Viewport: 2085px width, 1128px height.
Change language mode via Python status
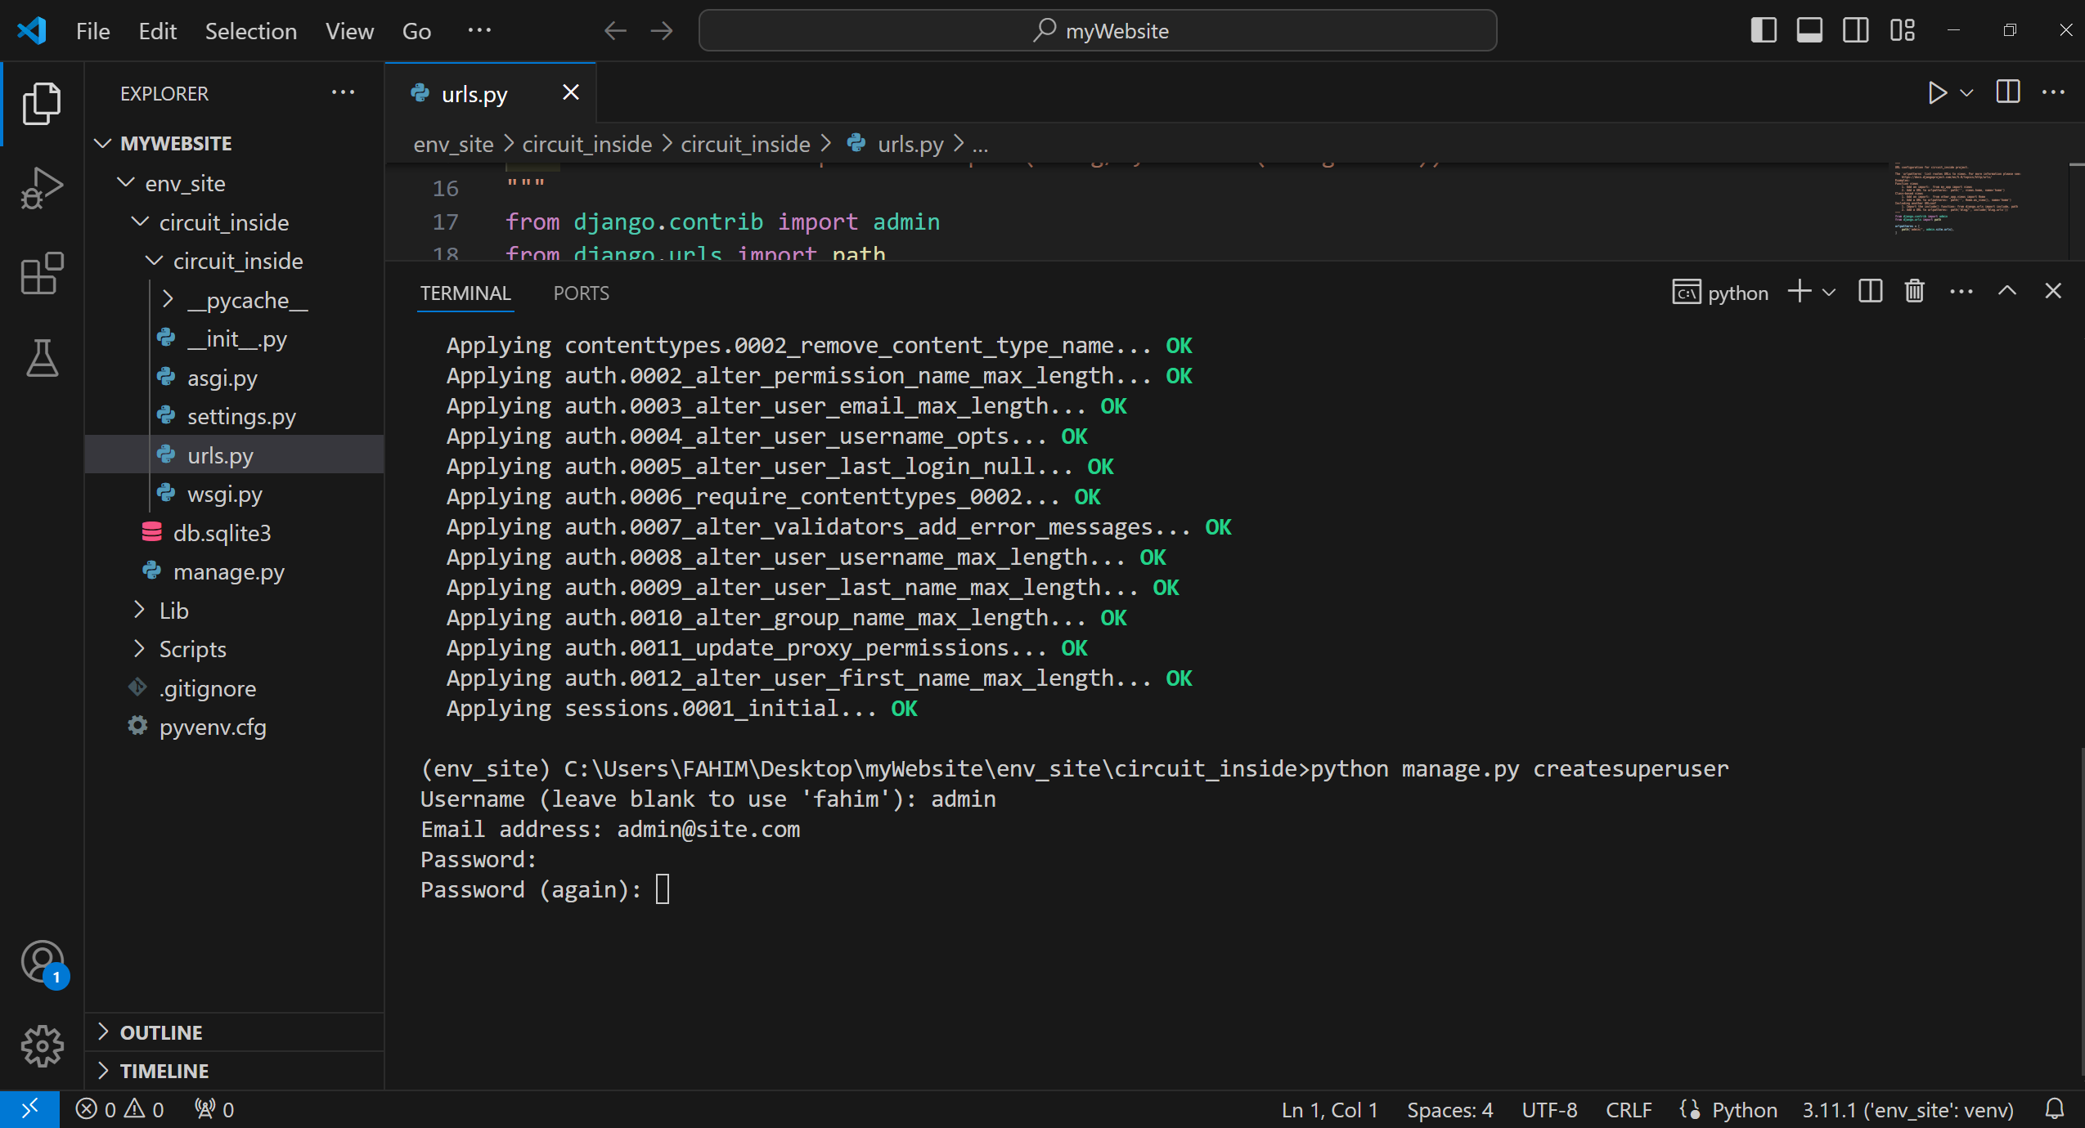[x=1744, y=1109]
